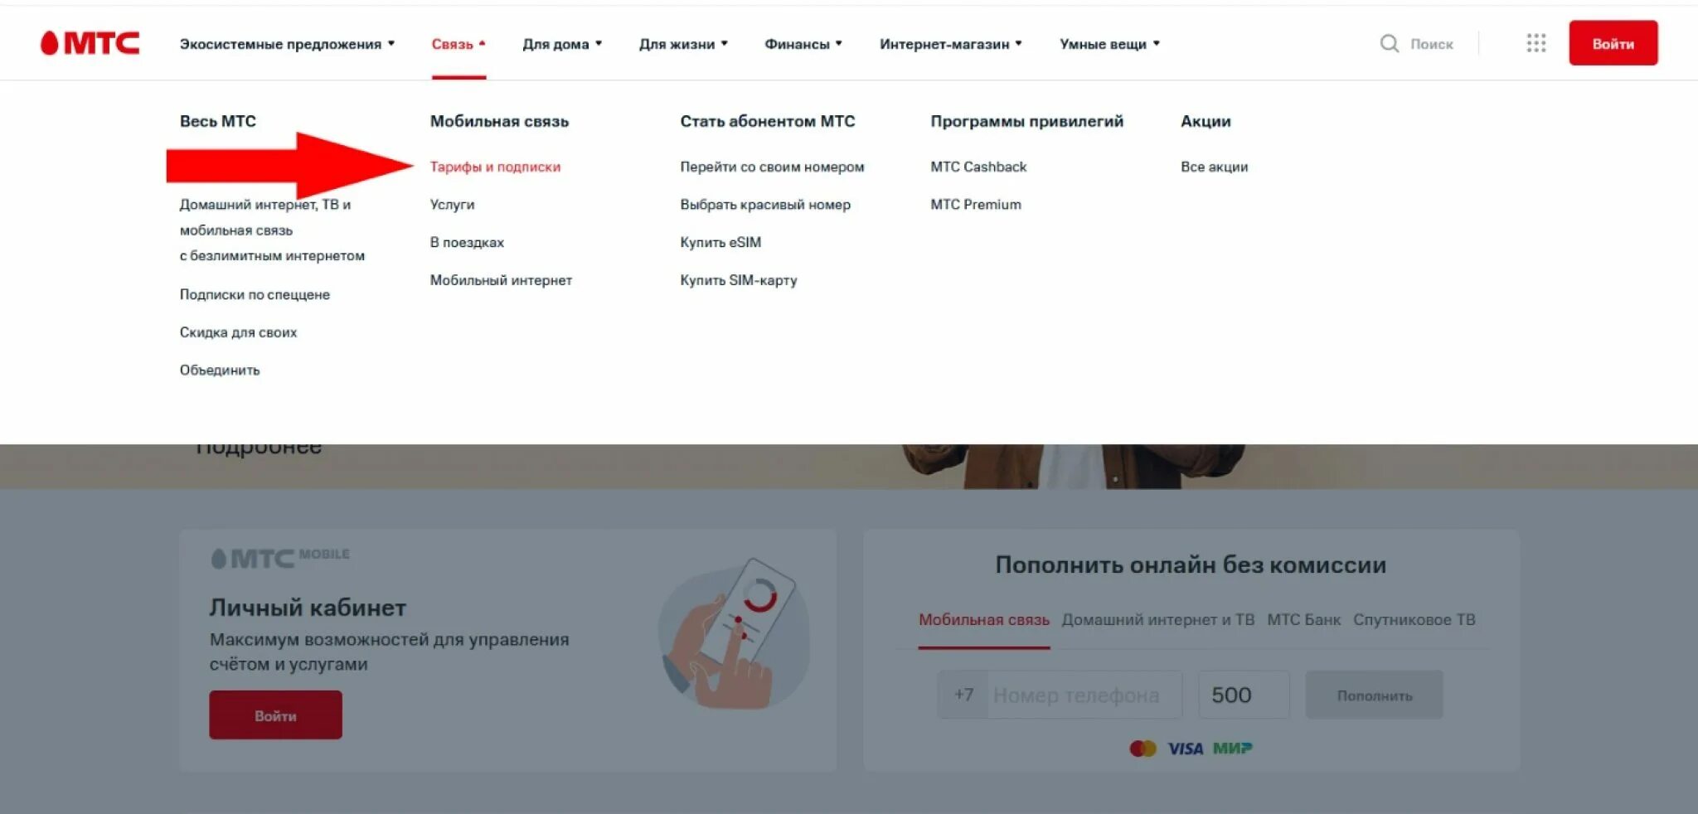Expand the Умные вещи menu
Viewport: 1698px width, 814px height.
click(x=1109, y=44)
